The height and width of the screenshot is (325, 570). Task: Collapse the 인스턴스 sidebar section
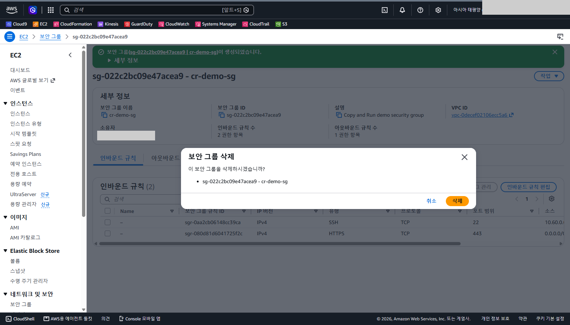[x=5, y=103]
